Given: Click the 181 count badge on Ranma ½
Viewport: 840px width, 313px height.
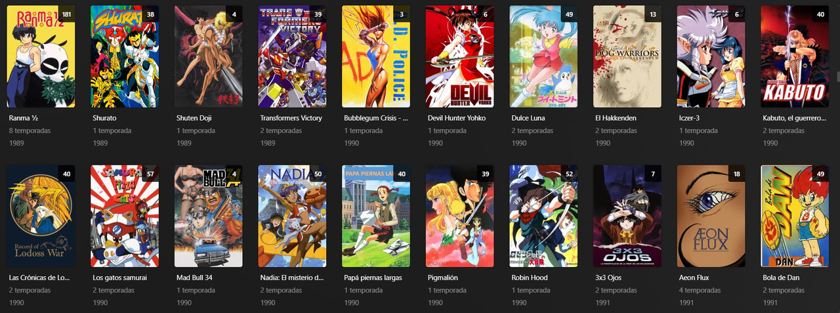Looking at the screenshot, I should [66, 14].
